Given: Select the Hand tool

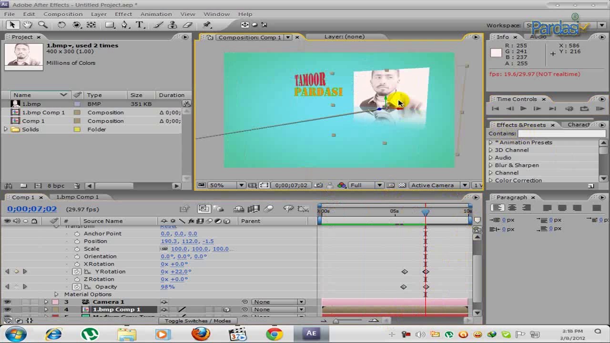Looking at the screenshot, I should point(28,25).
